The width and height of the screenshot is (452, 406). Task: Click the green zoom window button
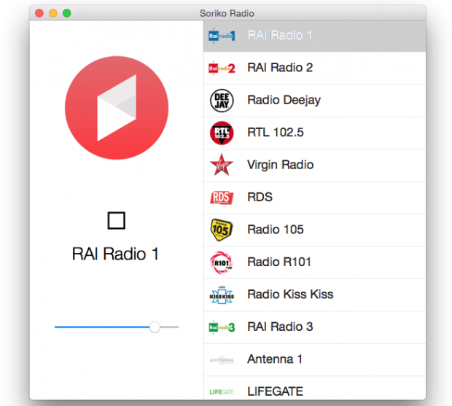[67, 13]
